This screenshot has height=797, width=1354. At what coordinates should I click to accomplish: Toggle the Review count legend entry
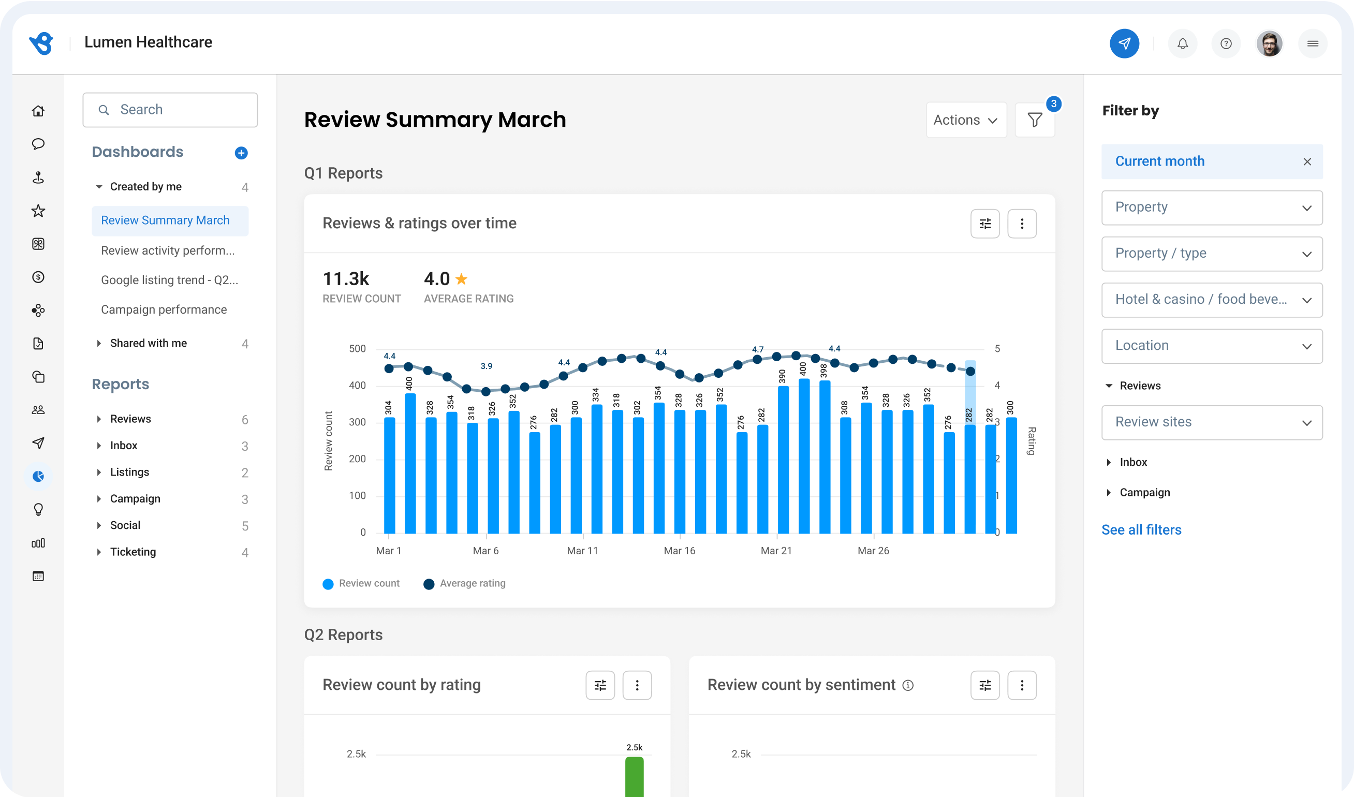(361, 583)
